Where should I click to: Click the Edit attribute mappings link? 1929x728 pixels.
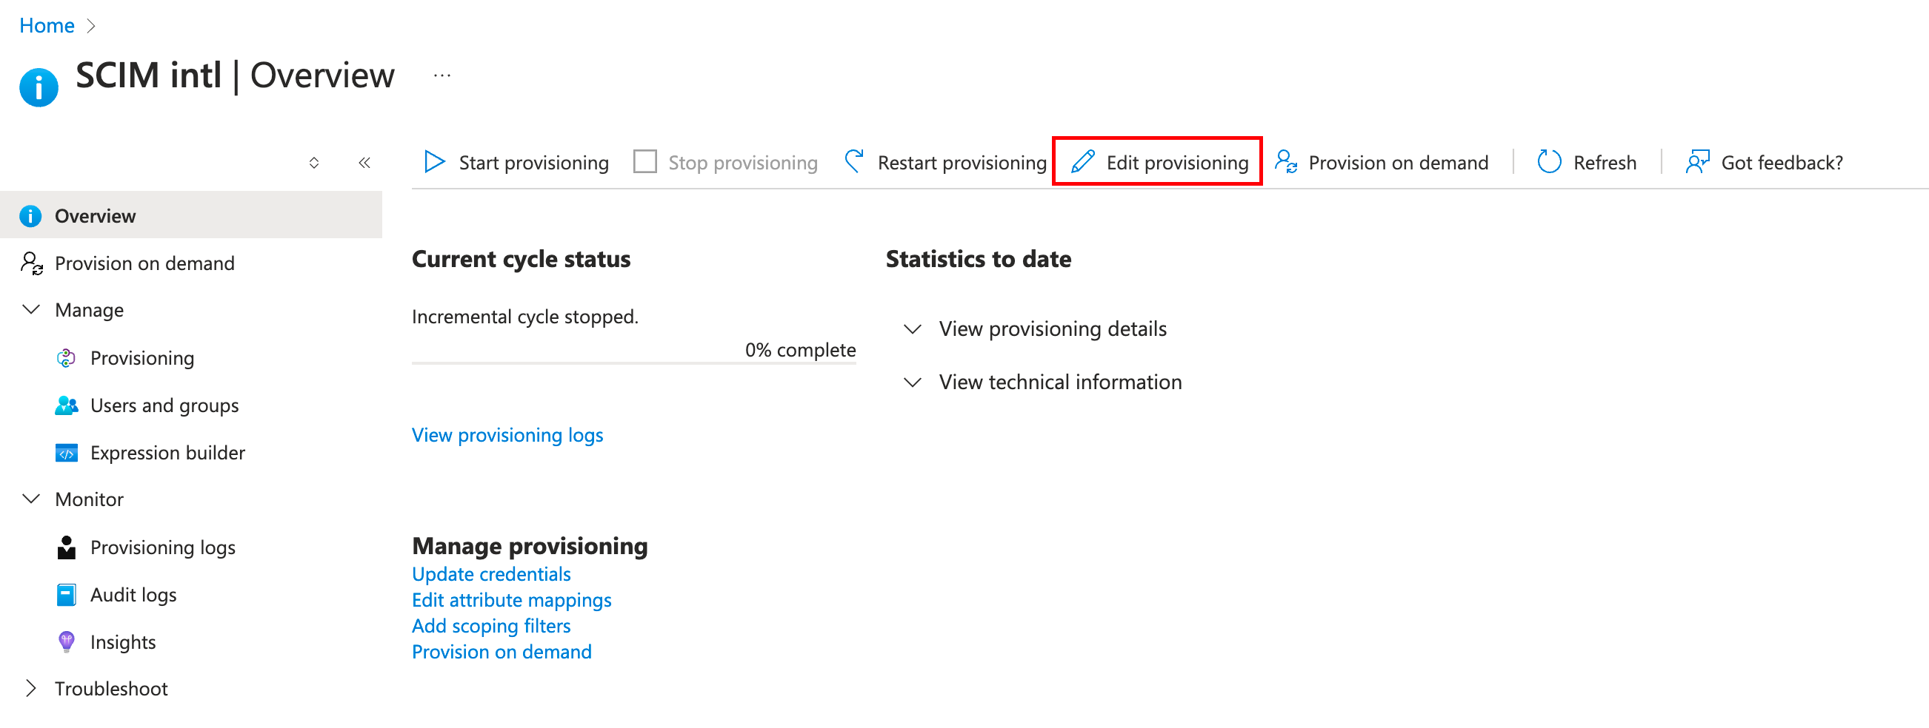tap(511, 600)
